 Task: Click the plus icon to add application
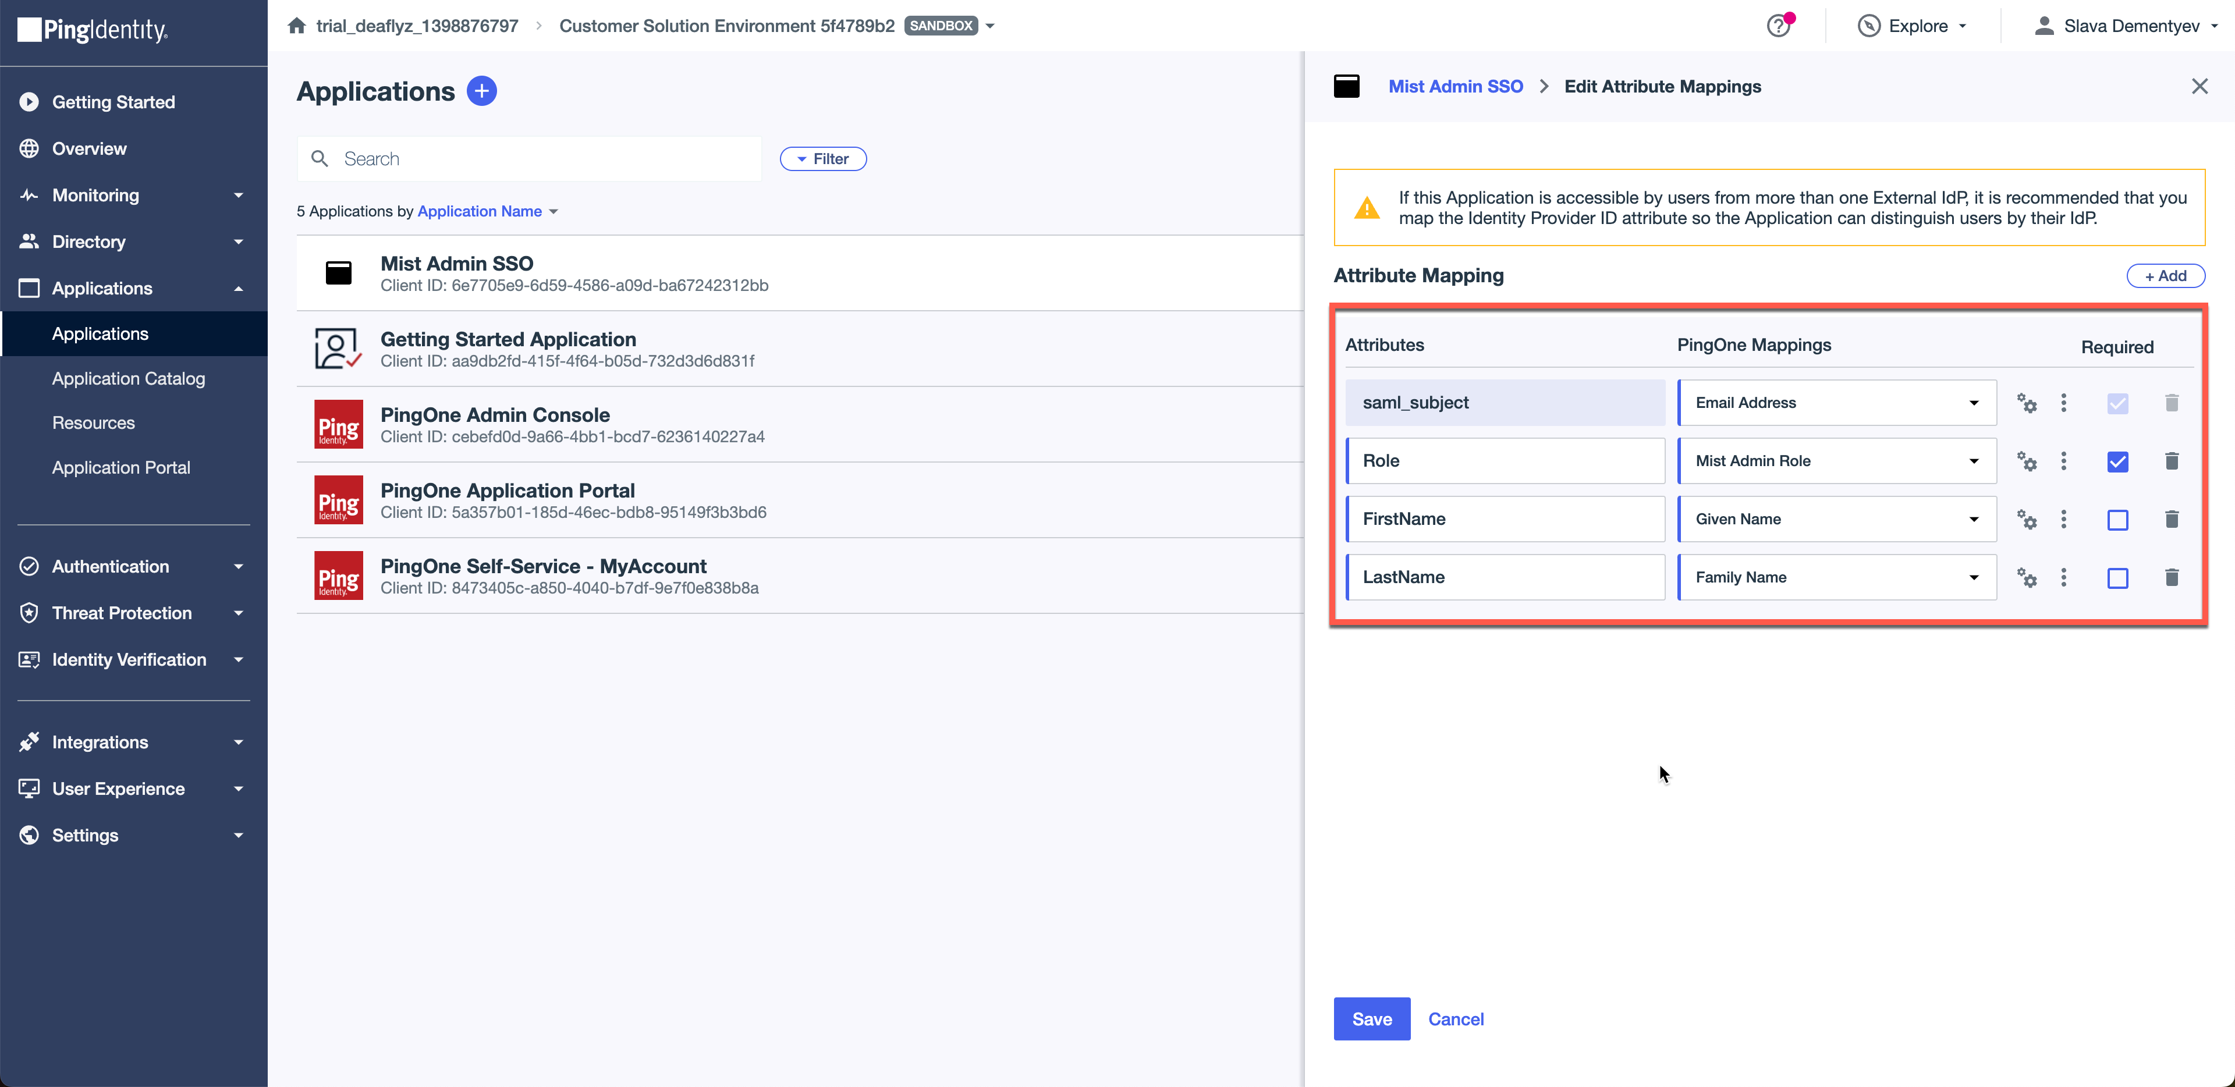coord(481,91)
